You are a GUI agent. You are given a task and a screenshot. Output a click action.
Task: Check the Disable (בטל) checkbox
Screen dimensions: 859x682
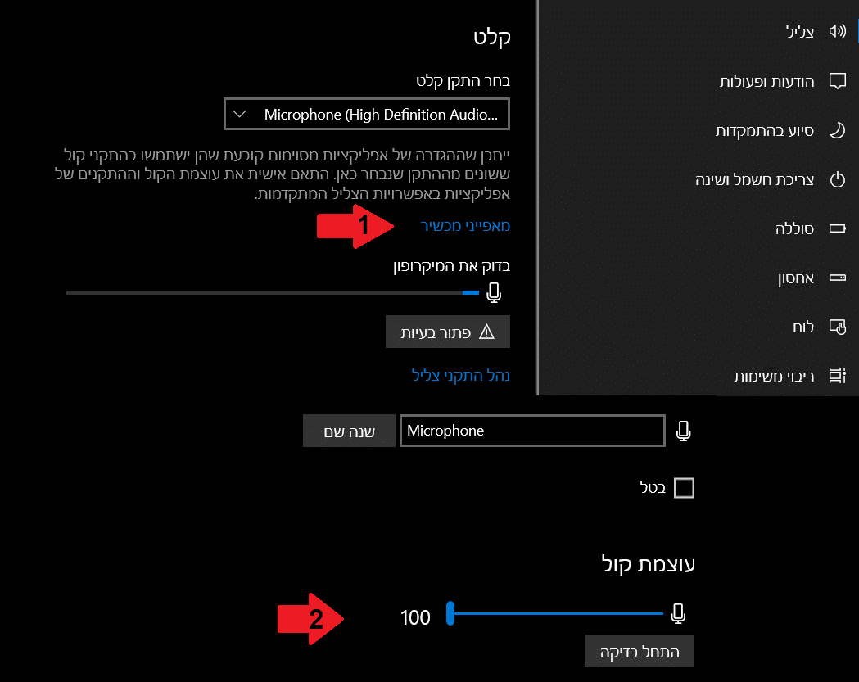683,489
